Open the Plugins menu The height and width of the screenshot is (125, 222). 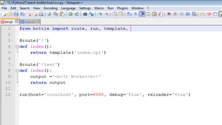[122, 8]
